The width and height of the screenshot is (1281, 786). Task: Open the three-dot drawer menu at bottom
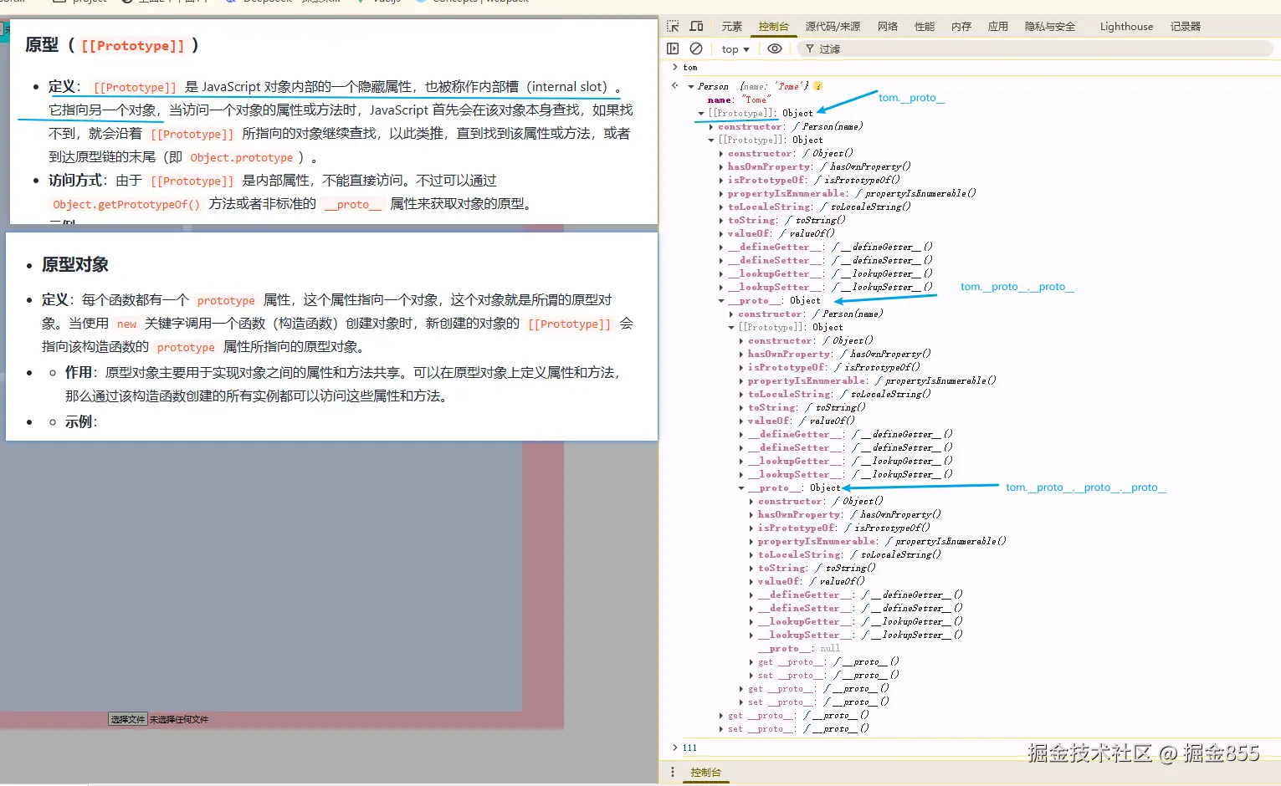tap(673, 772)
